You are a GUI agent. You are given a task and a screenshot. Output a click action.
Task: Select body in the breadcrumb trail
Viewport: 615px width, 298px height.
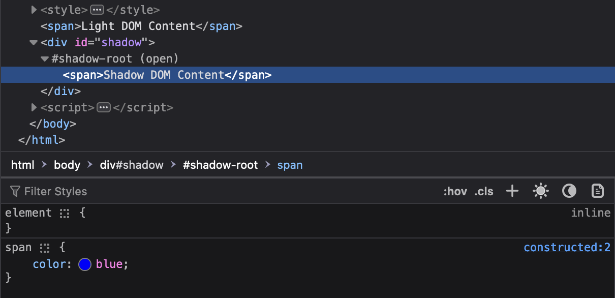point(67,165)
